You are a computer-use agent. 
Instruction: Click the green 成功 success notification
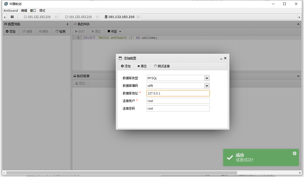tap(261, 158)
